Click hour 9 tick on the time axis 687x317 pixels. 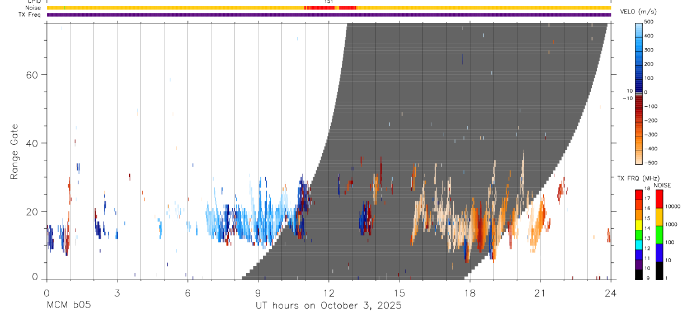click(258, 292)
